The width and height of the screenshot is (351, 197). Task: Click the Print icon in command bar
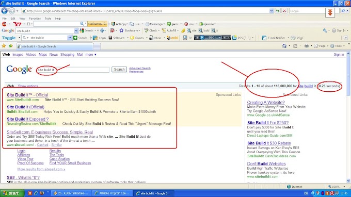(x=306, y=46)
